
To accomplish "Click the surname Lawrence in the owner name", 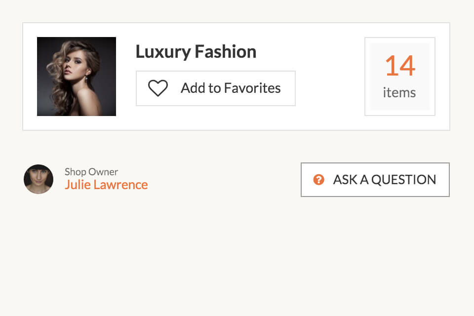I will (x=120, y=185).
